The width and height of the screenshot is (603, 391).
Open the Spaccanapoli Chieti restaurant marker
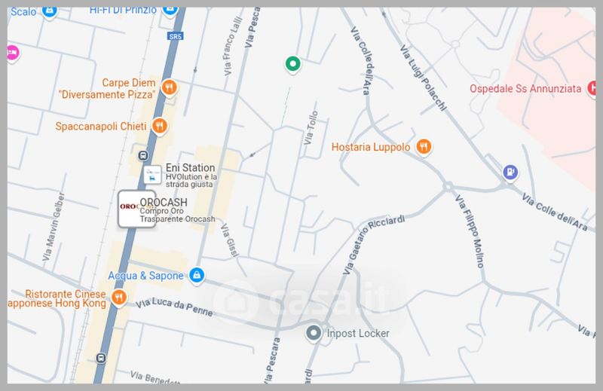point(159,126)
